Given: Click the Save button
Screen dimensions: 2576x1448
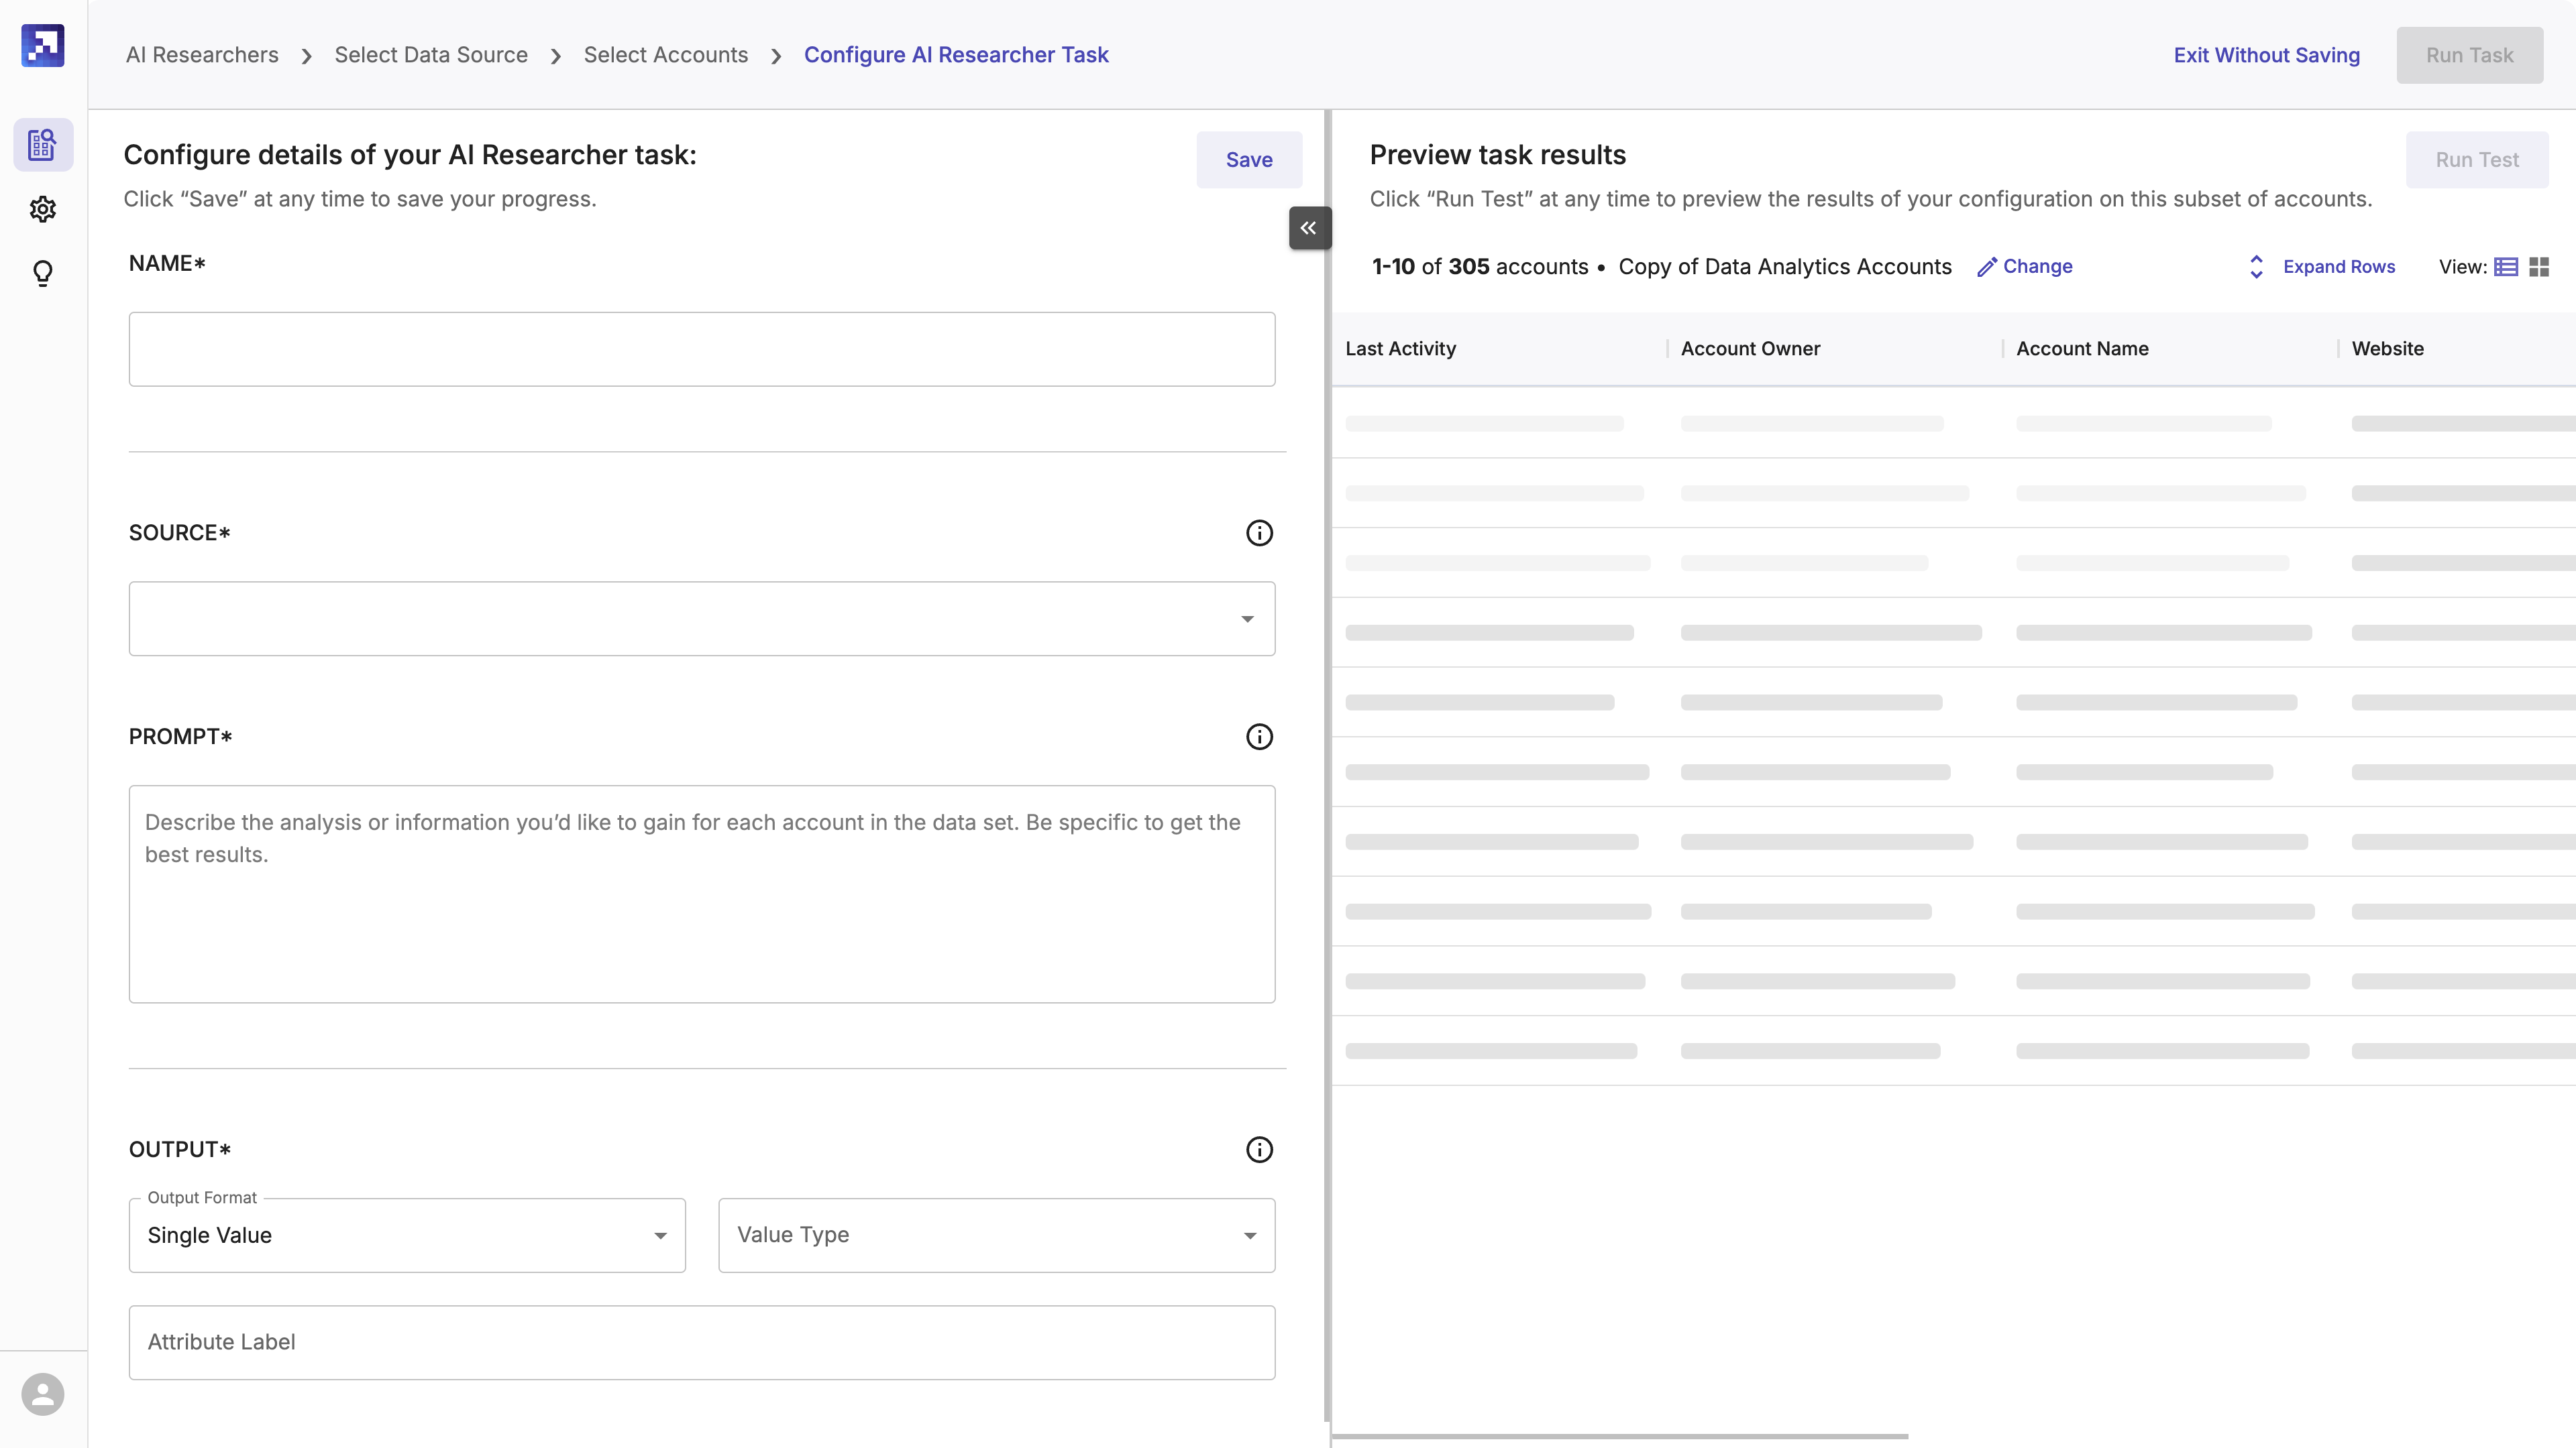Looking at the screenshot, I should (1249, 160).
